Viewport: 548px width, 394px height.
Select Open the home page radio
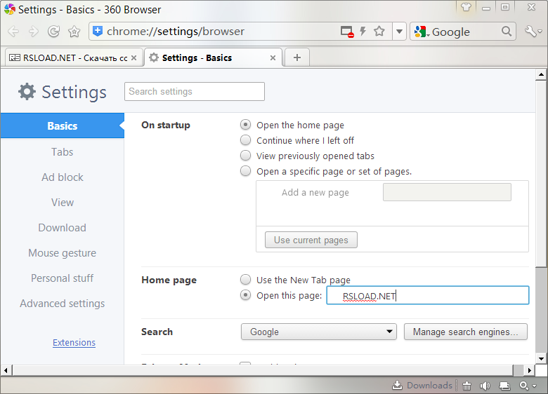[x=246, y=125]
